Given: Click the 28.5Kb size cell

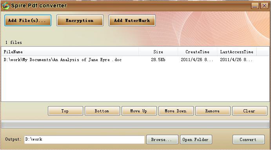Looking at the screenshot, I should [x=158, y=60].
